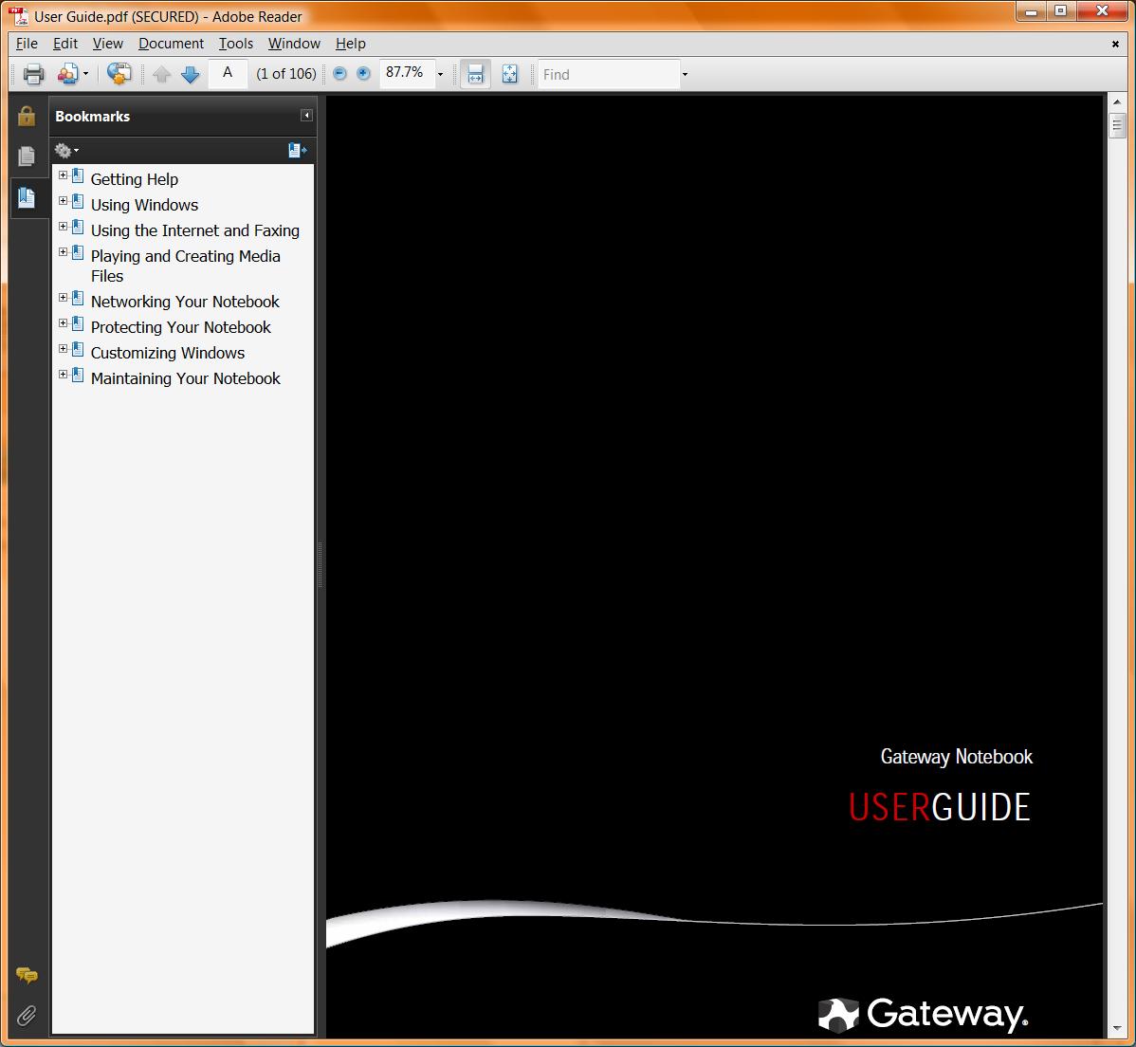Jump to Networking Your Notebook bookmark
1136x1047 pixels.
(x=185, y=302)
